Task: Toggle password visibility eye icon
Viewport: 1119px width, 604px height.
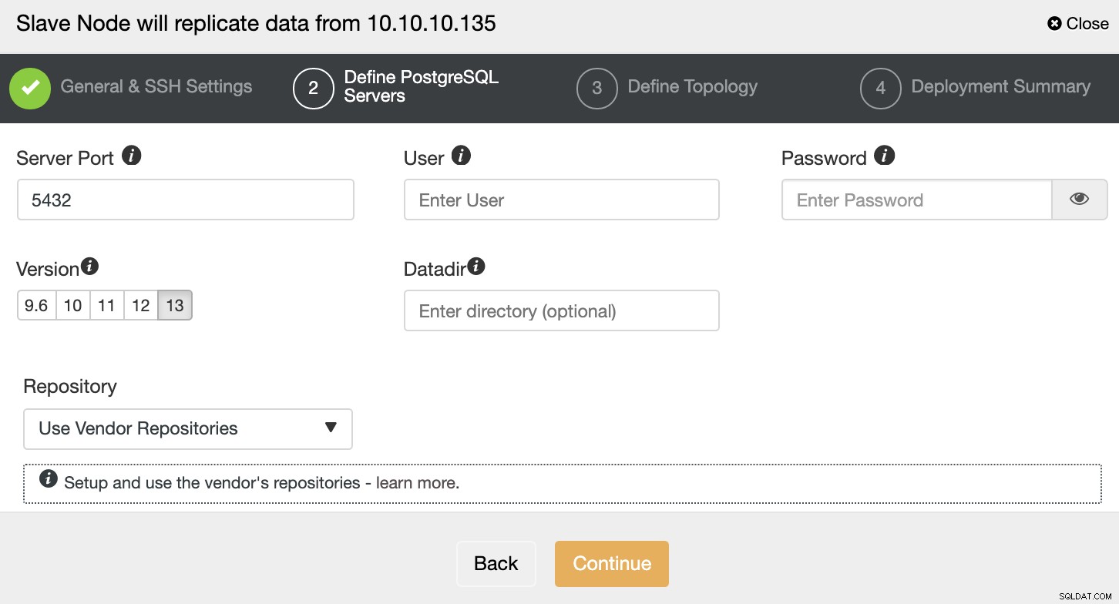Action: (1080, 200)
